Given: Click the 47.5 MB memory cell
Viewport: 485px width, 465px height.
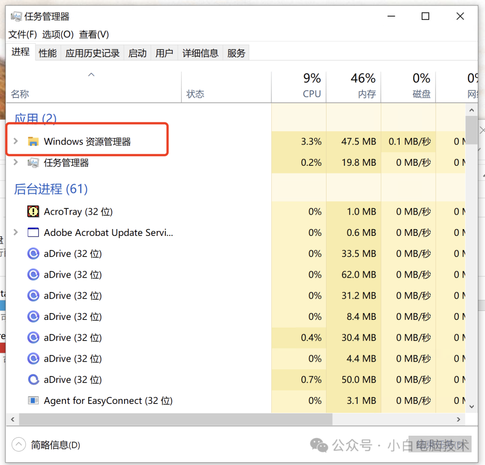Looking at the screenshot, I should tap(353, 142).
